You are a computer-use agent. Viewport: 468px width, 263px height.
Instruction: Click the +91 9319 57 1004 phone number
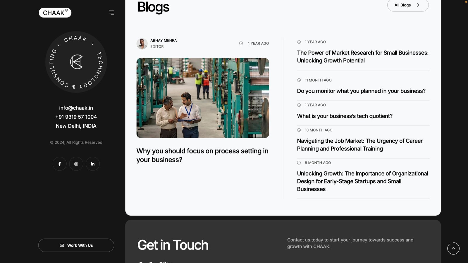(76, 117)
